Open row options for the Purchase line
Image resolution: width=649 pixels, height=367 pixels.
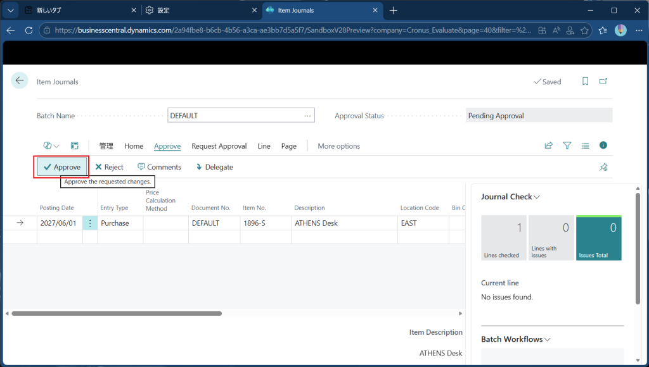(x=90, y=223)
